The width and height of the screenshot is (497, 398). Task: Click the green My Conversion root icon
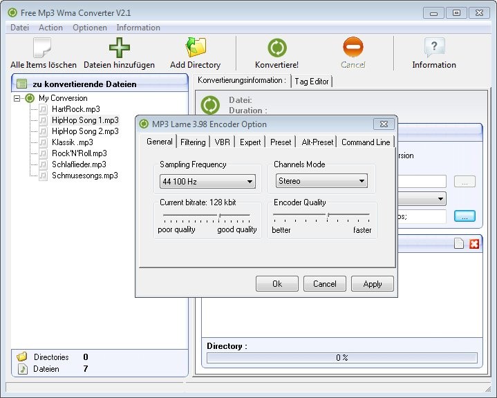click(x=30, y=98)
